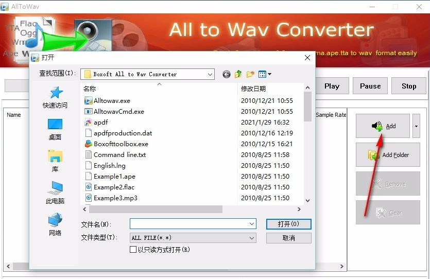This screenshot has width=430, height=279.
Task: Open the arrow dropdown next to Add button
Action: click(416, 126)
